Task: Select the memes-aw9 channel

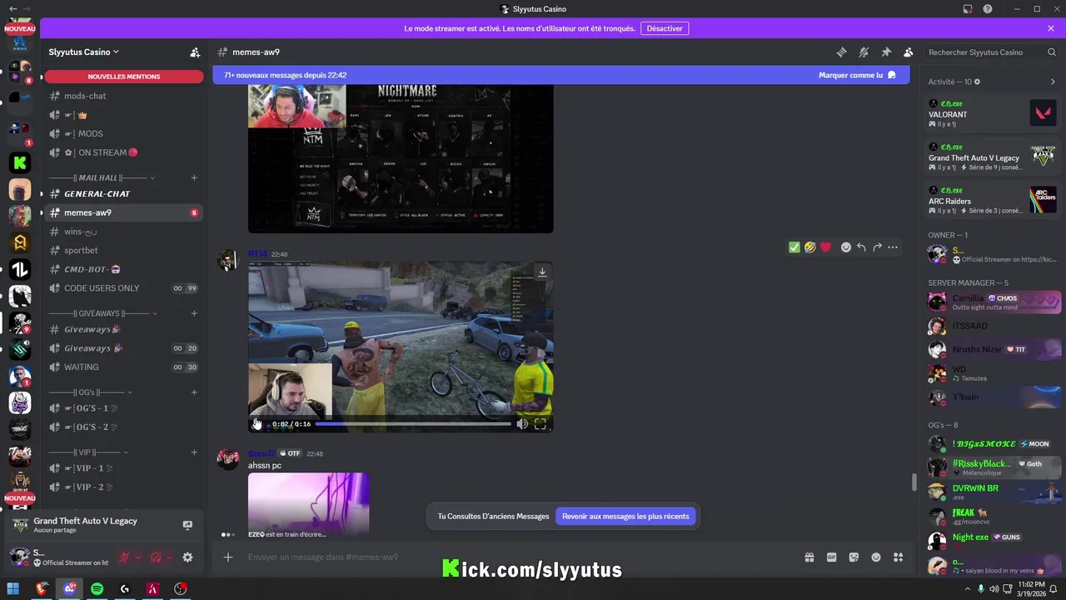Action: pyautogui.click(x=122, y=212)
